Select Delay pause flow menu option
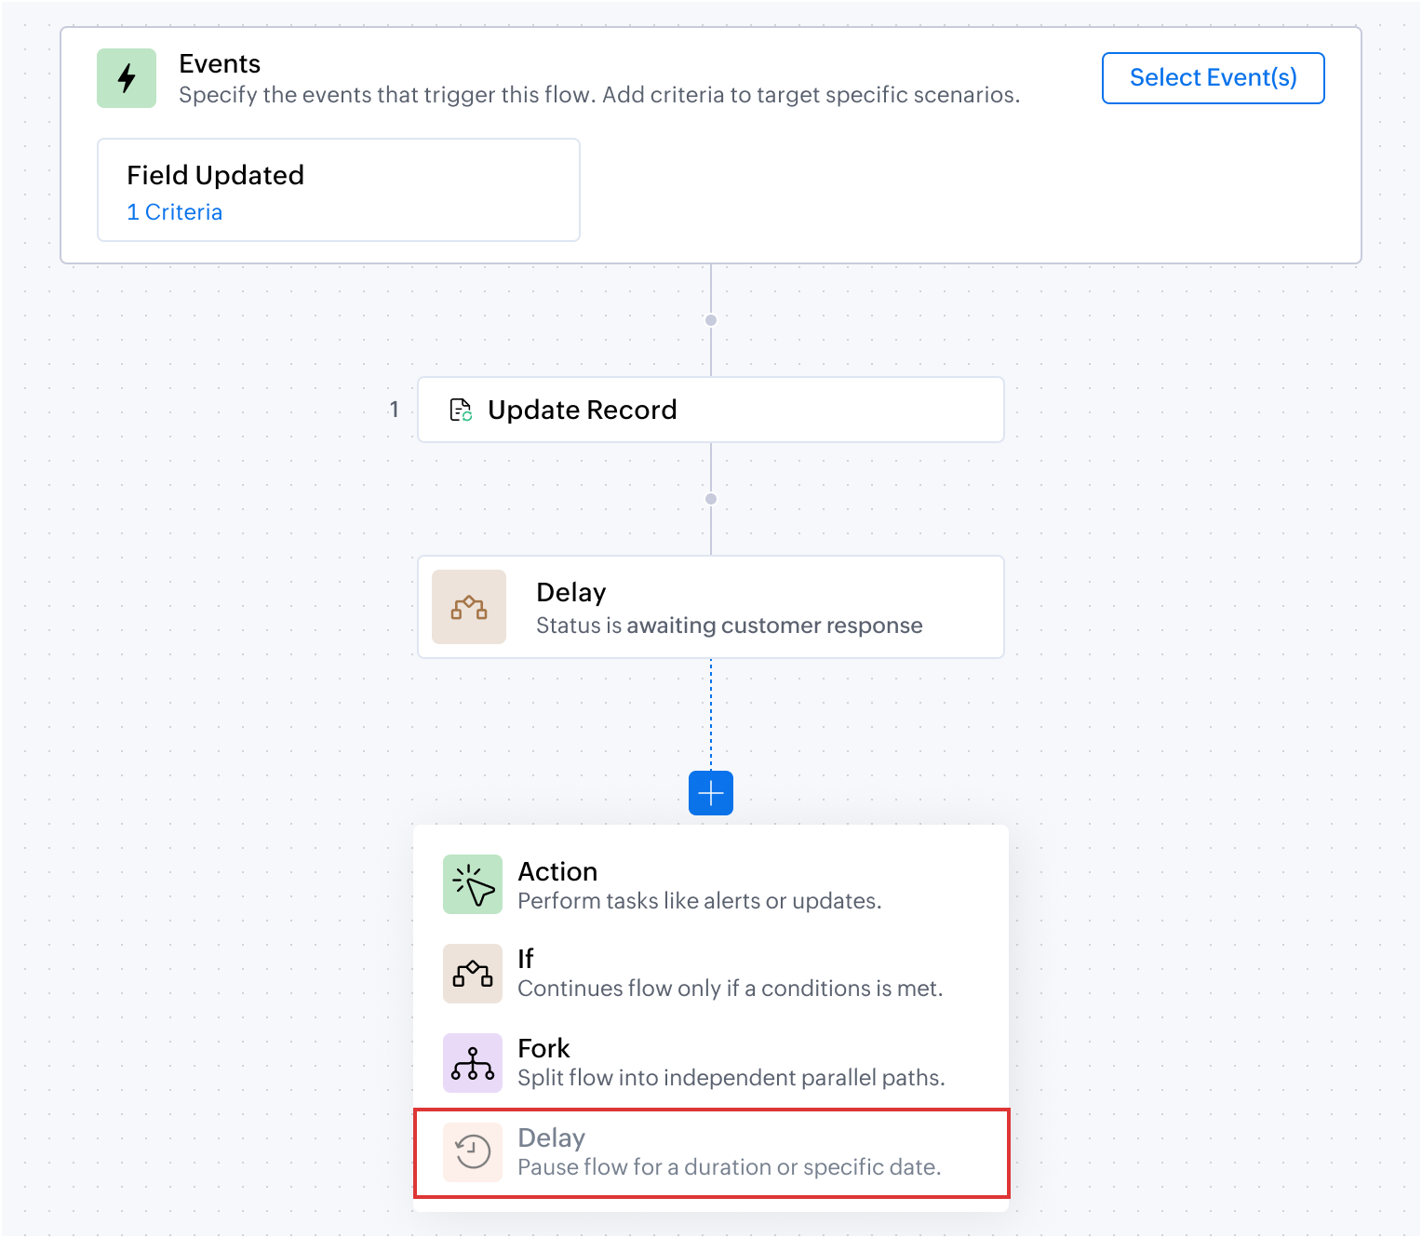1422x1238 pixels. click(711, 1152)
